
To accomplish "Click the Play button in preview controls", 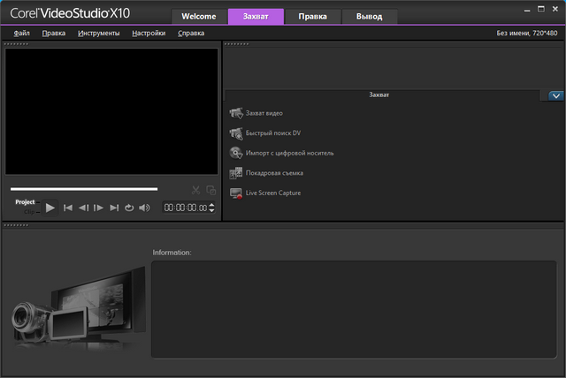I will (x=50, y=208).
